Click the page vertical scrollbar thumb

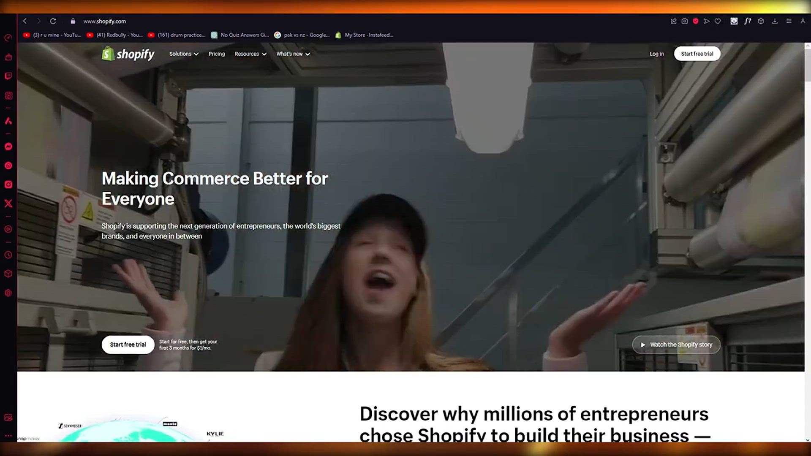click(808, 65)
